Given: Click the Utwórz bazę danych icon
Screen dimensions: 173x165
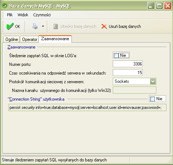Looking at the screenshot, I should (x=56, y=26).
